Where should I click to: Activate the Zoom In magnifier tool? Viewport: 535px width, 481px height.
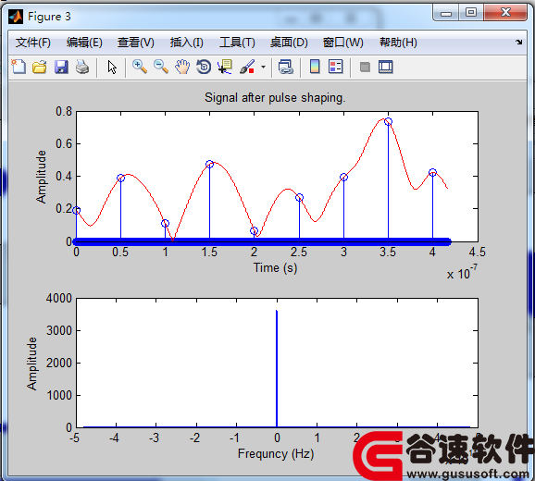pyautogui.click(x=140, y=67)
